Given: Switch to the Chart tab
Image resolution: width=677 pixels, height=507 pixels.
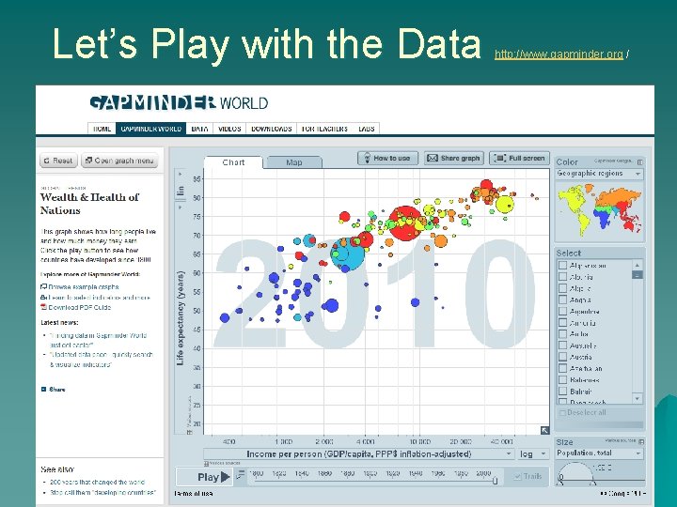Looking at the screenshot, I should (233, 162).
